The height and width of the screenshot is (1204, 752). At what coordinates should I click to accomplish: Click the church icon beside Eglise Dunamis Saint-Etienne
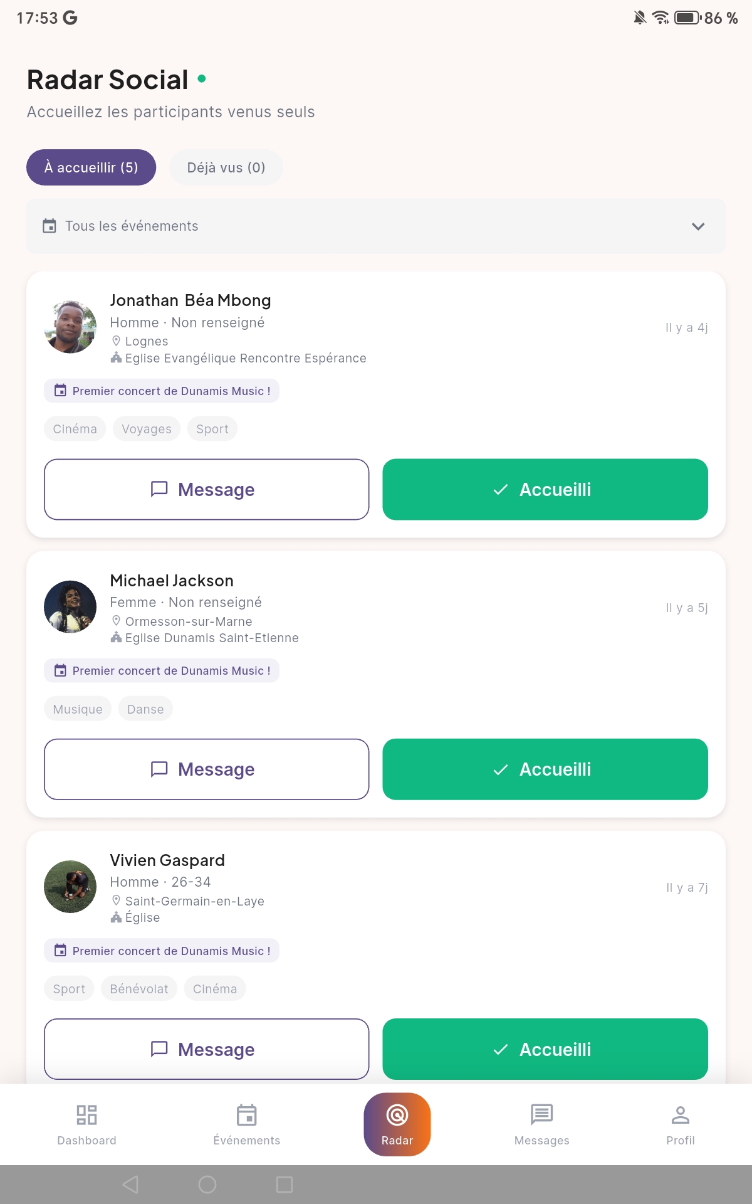coord(117,637)
